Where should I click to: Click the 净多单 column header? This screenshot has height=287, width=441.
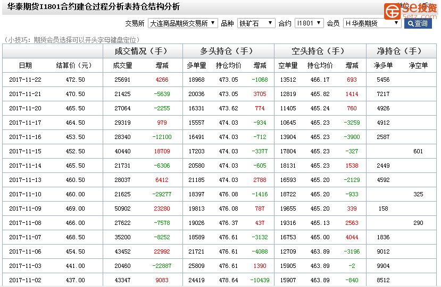(x=383, y=65)
